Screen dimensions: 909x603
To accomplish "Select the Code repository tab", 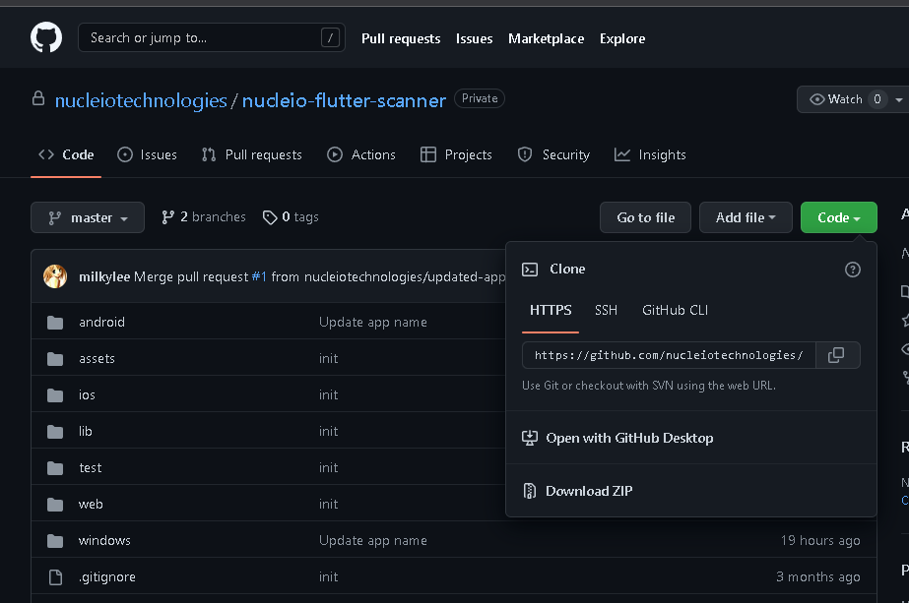I will tap(66, 154).
